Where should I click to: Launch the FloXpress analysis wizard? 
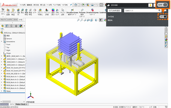point(82,13)
